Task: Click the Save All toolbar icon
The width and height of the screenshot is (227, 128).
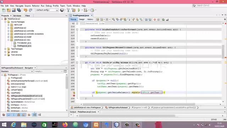Action: [x=19, y=10]
